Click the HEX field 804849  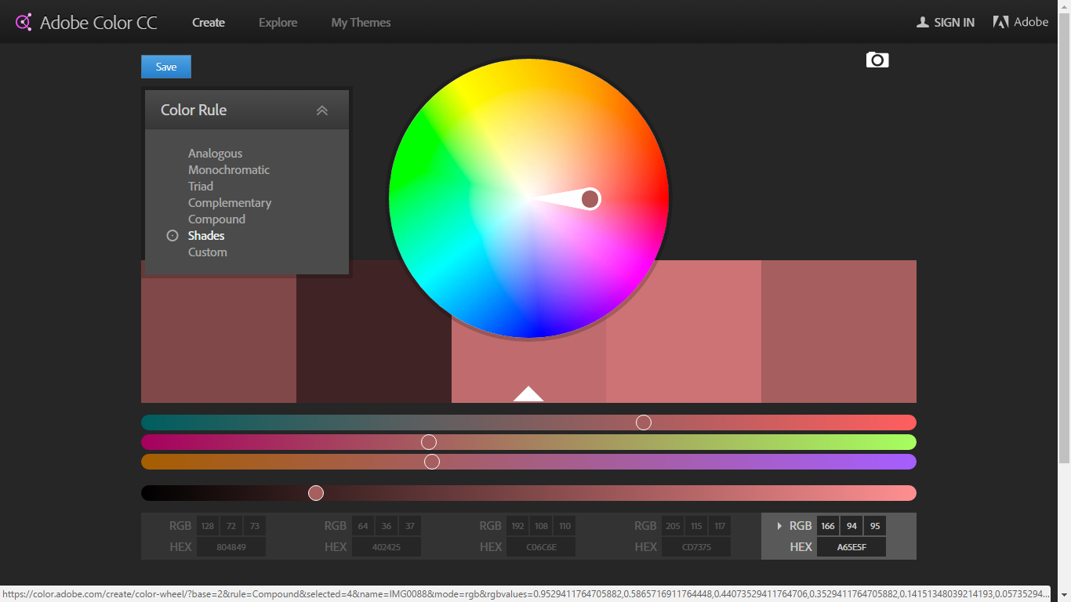231,547
